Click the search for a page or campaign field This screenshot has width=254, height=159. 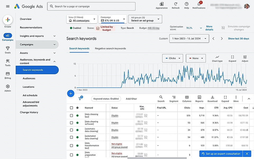click(x=91, y=6)
